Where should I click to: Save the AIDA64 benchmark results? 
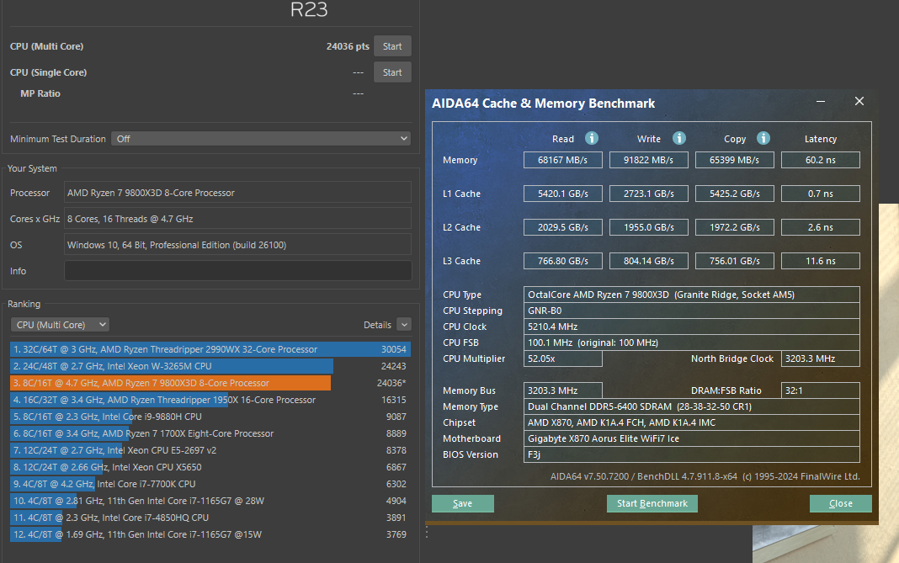463,503
